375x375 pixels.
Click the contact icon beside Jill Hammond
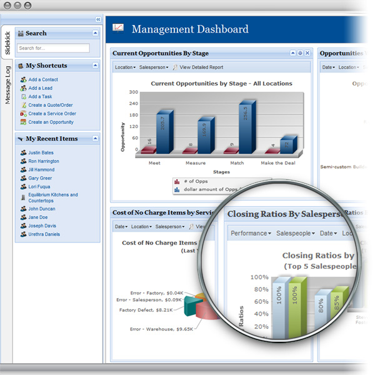23,170
